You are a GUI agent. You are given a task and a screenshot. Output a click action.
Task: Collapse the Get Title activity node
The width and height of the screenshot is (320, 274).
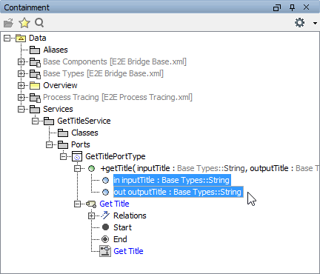77,204
